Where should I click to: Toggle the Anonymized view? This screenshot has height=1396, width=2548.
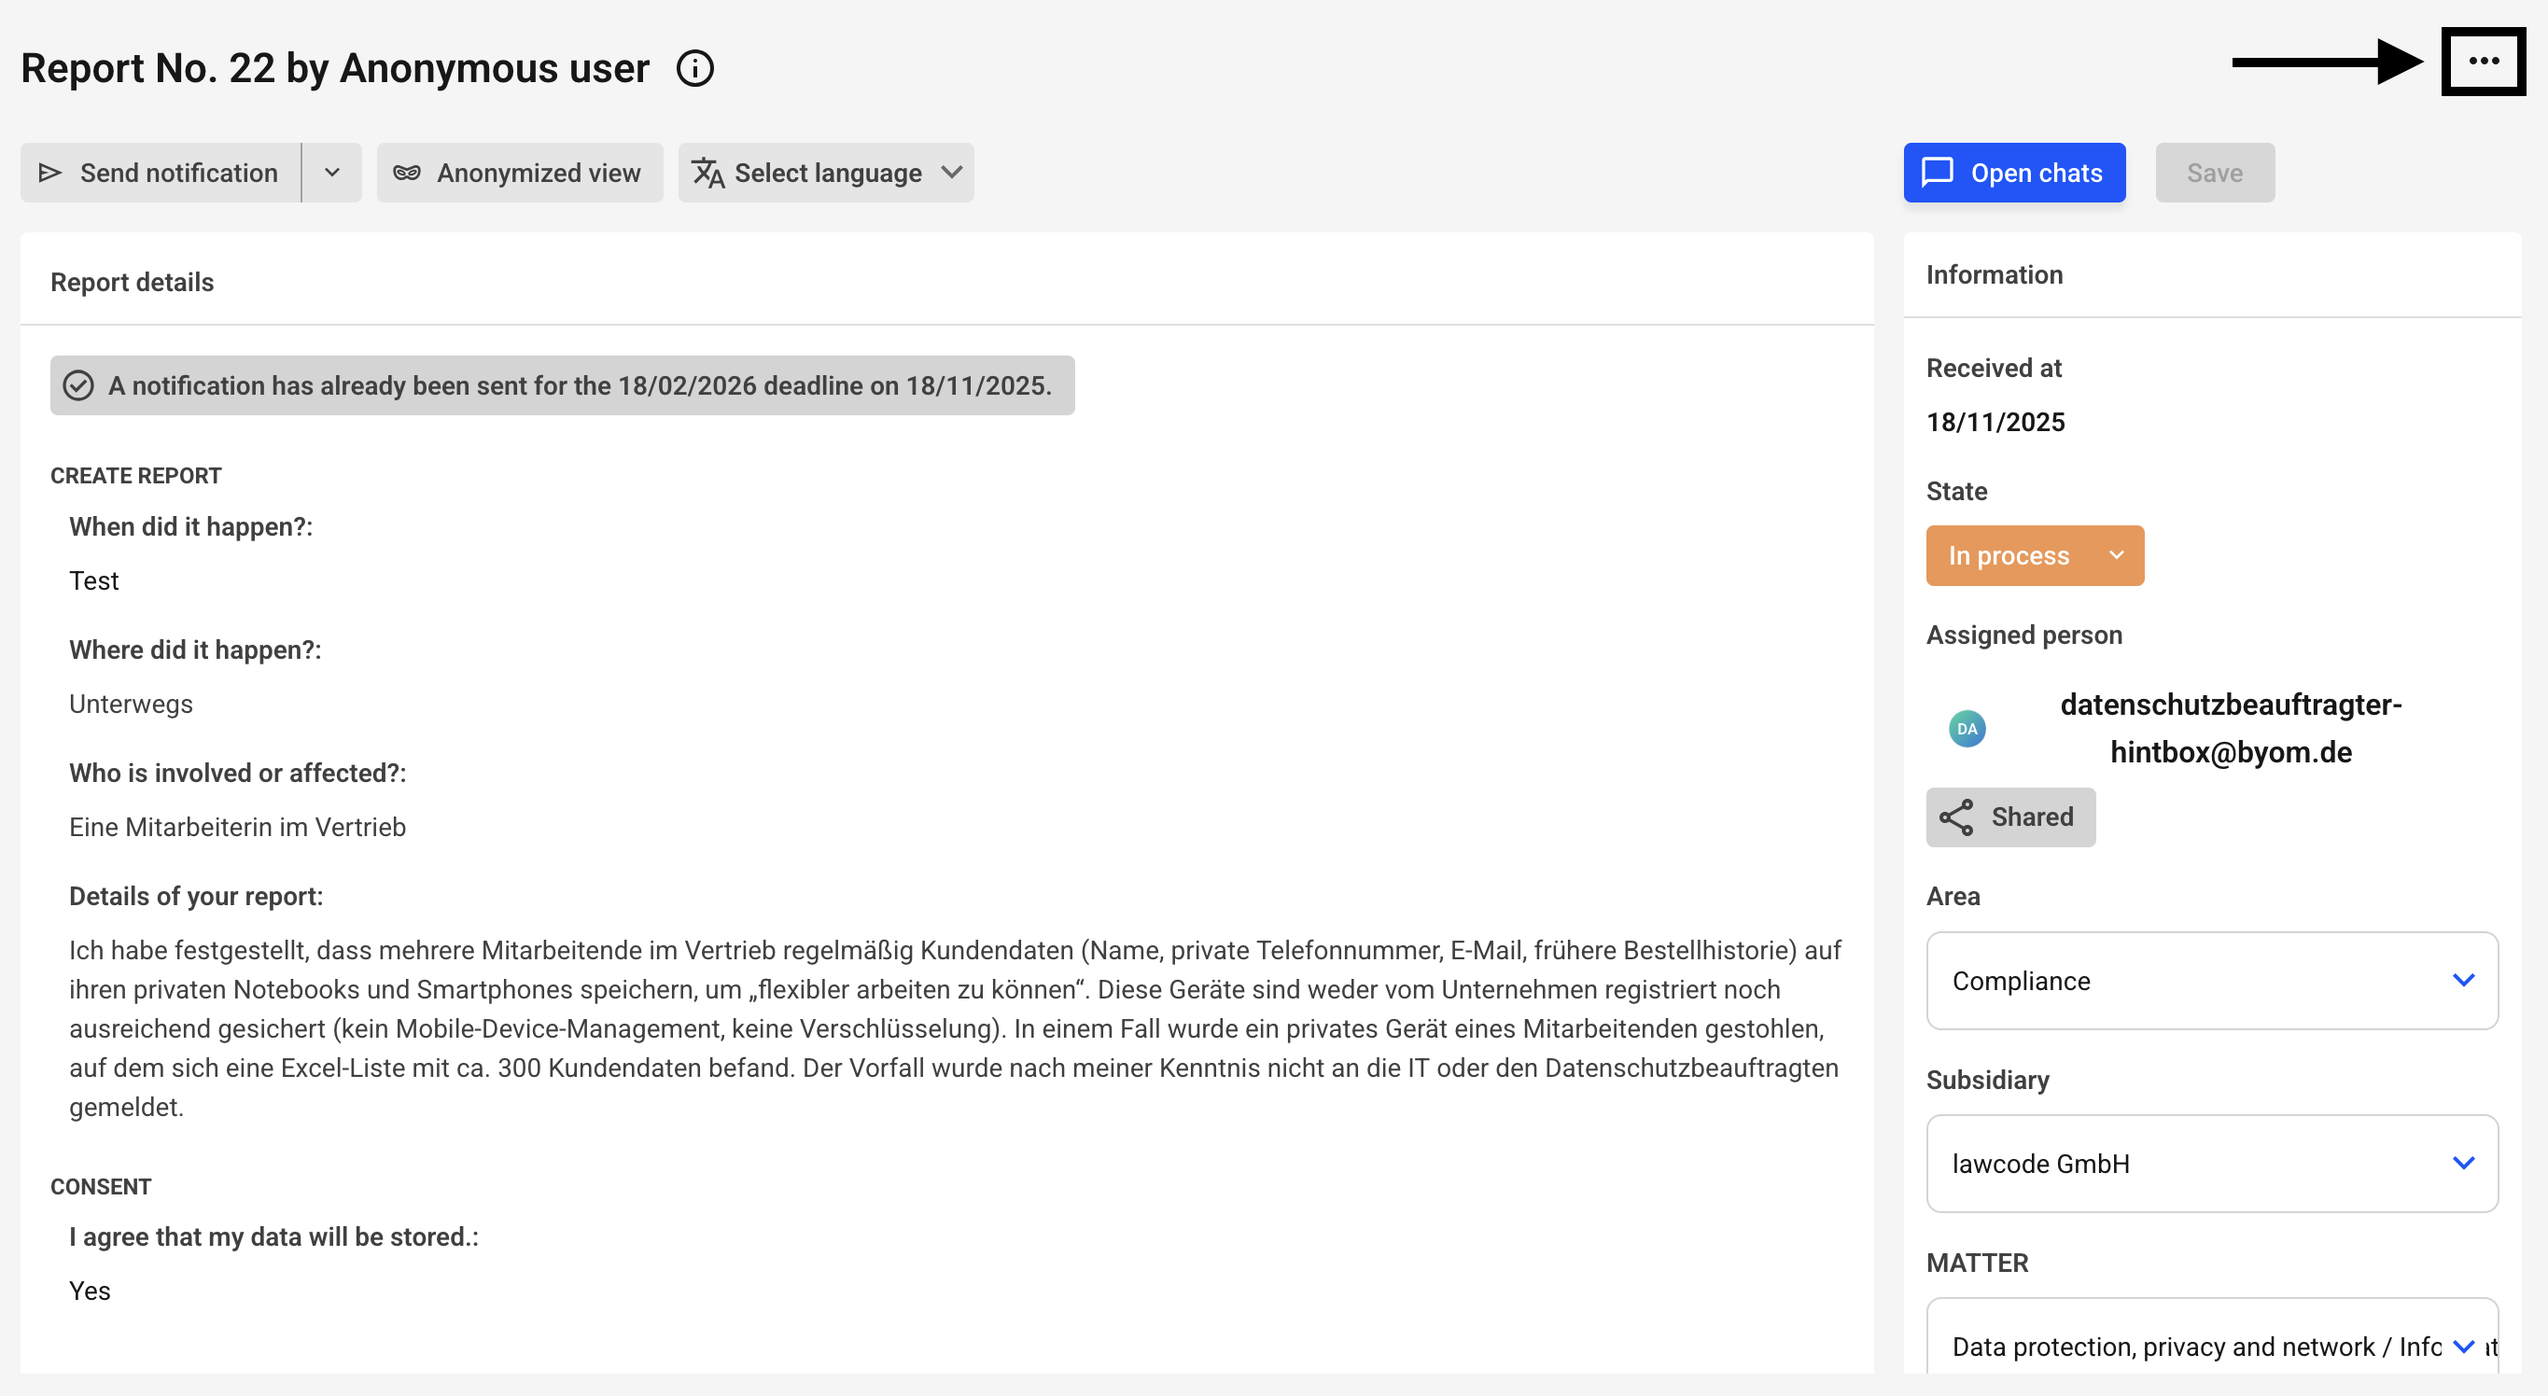click(x=519, y=173)
